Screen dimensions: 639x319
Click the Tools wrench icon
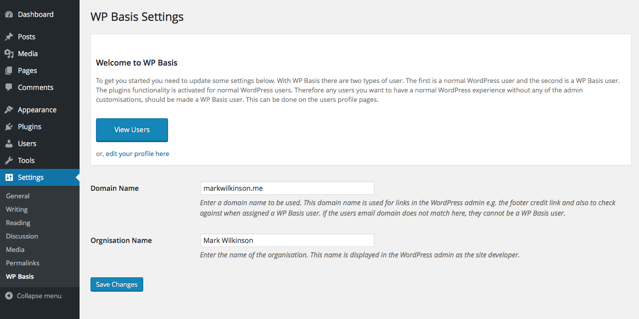pos(9,160)
